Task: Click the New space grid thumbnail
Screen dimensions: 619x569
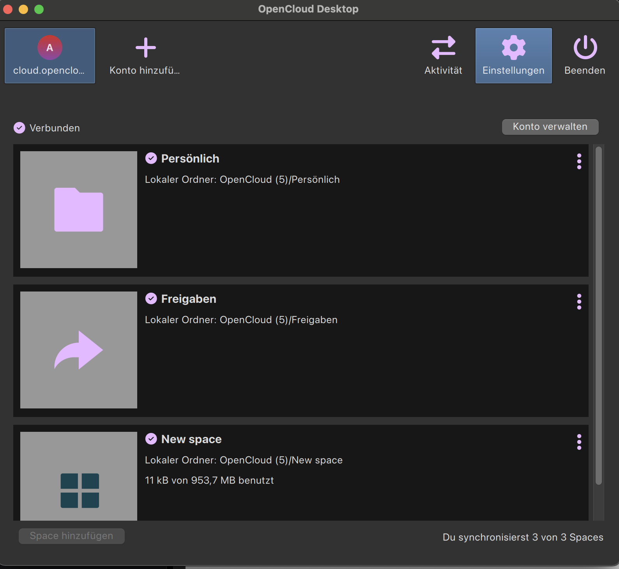Action: click(79, 476)
